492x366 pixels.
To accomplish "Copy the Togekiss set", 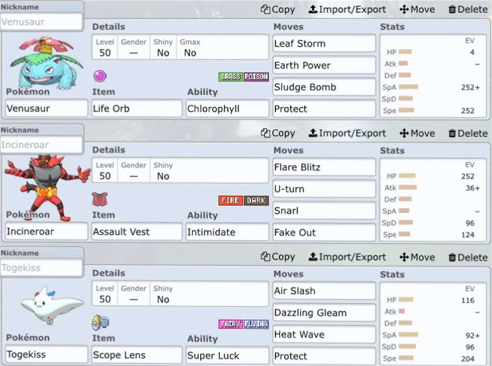I will click(278, 257).
